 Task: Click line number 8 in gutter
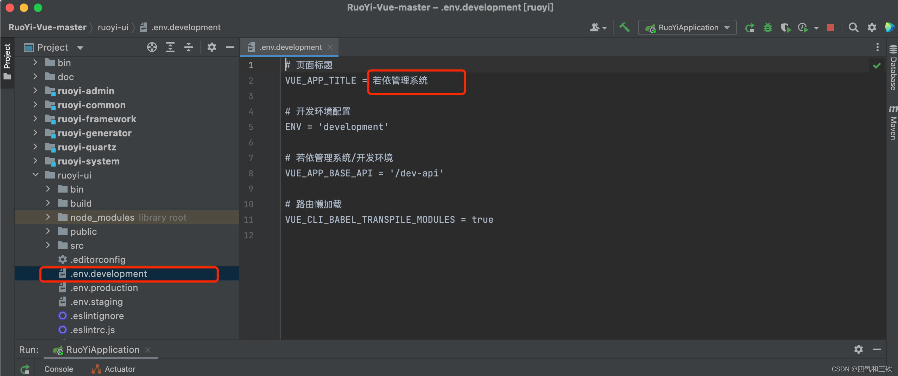pos(251,173)
